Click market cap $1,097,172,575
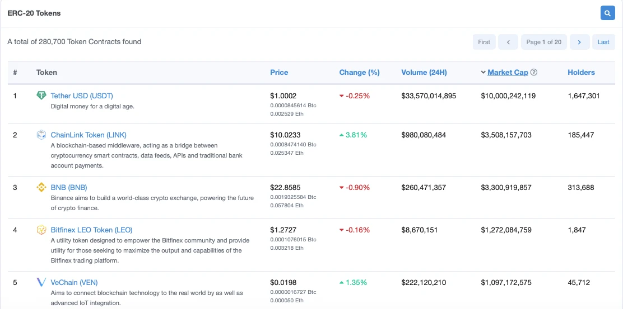This screenshot has width=623, height=309. 506,282
